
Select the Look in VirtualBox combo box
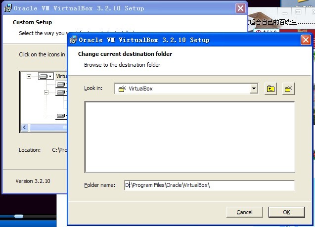(x=186, y=89)
